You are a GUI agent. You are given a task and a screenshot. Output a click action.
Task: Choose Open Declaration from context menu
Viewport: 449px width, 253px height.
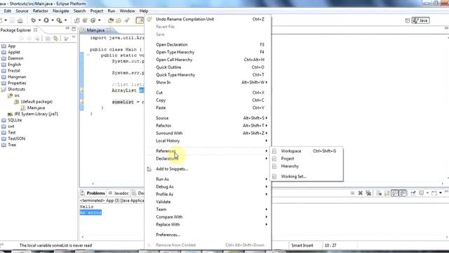(x=208, y=44)
